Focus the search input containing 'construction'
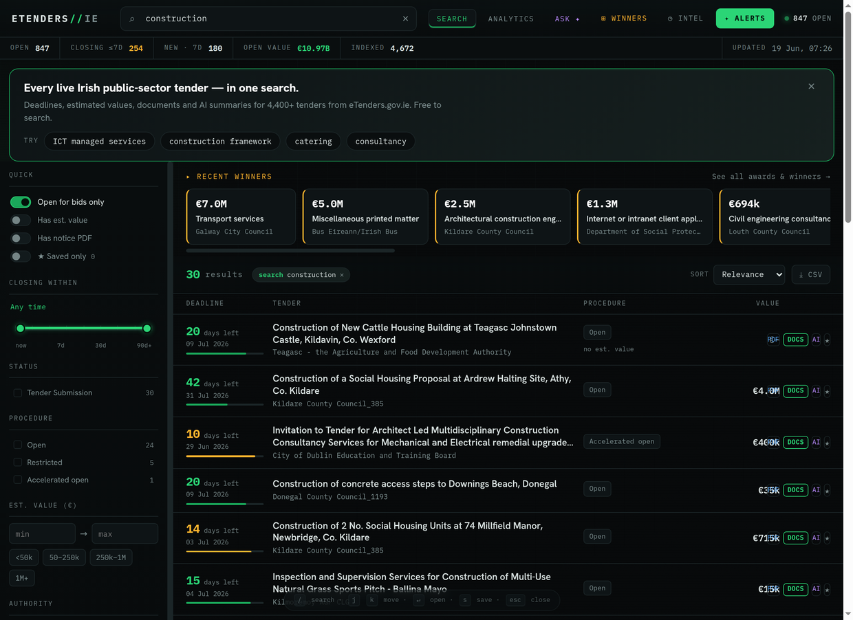 pyautogui.click(x=268, y=19)
